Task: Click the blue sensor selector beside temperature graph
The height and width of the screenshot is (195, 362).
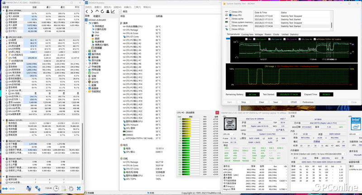Action: (228, 39)
